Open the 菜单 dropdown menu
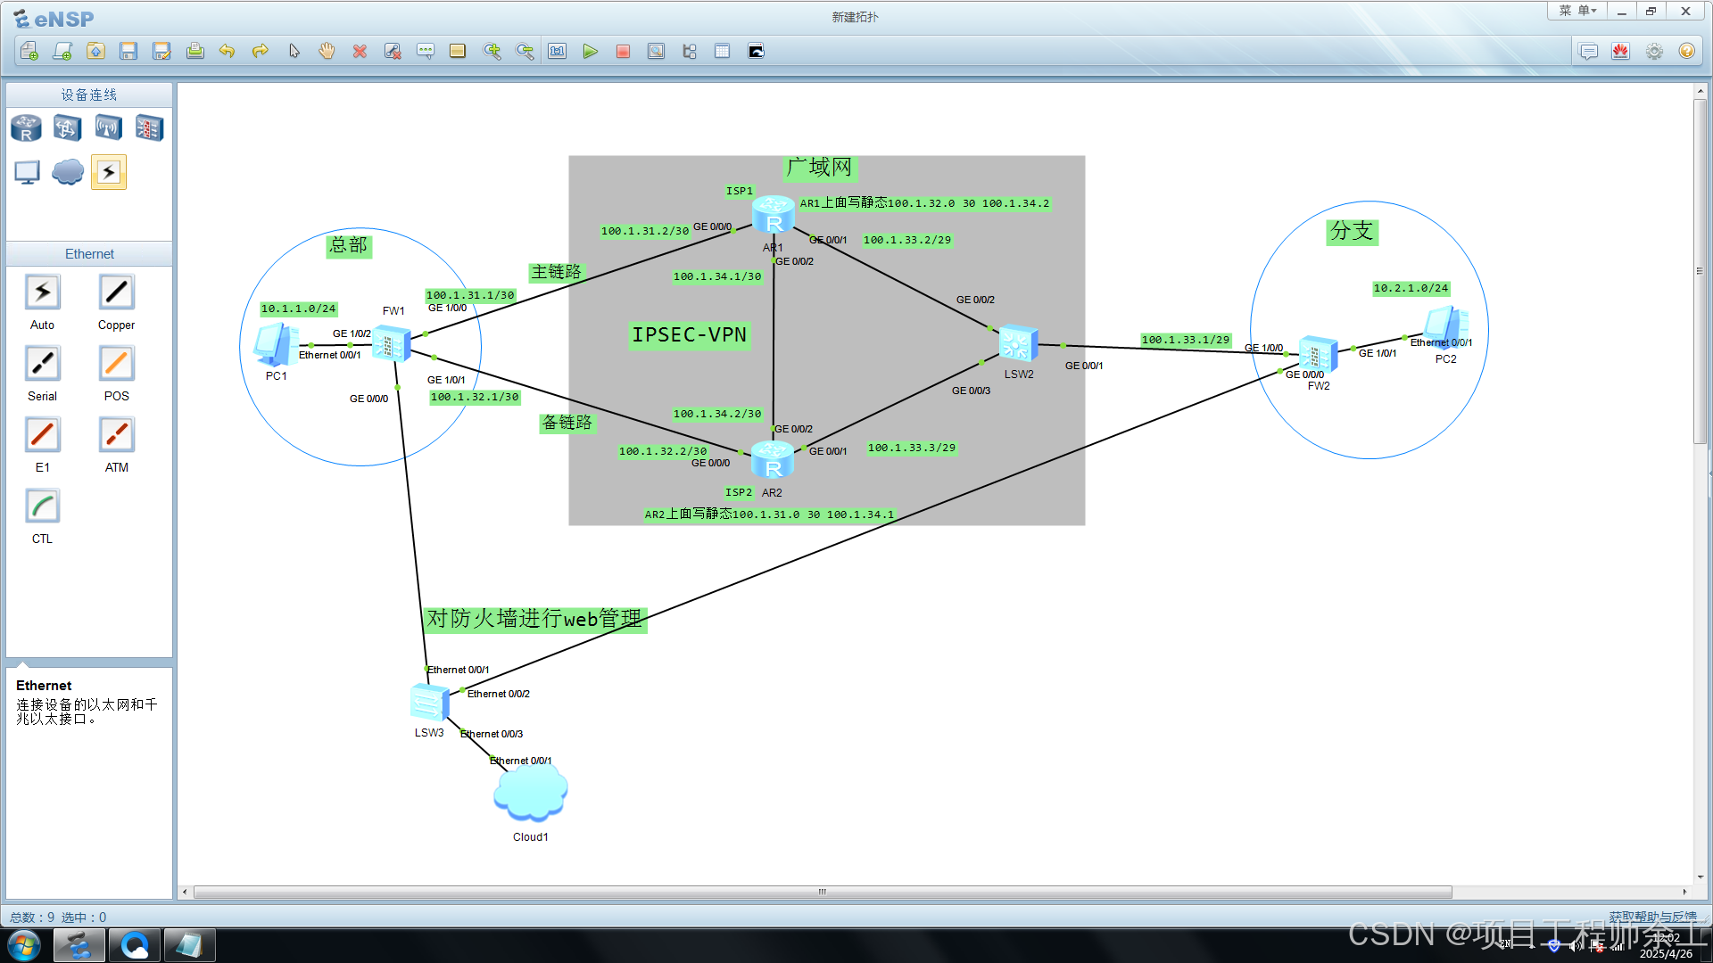 (1576, 11)
